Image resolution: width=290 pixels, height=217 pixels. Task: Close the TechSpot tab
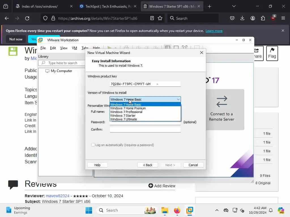point(135,6)
